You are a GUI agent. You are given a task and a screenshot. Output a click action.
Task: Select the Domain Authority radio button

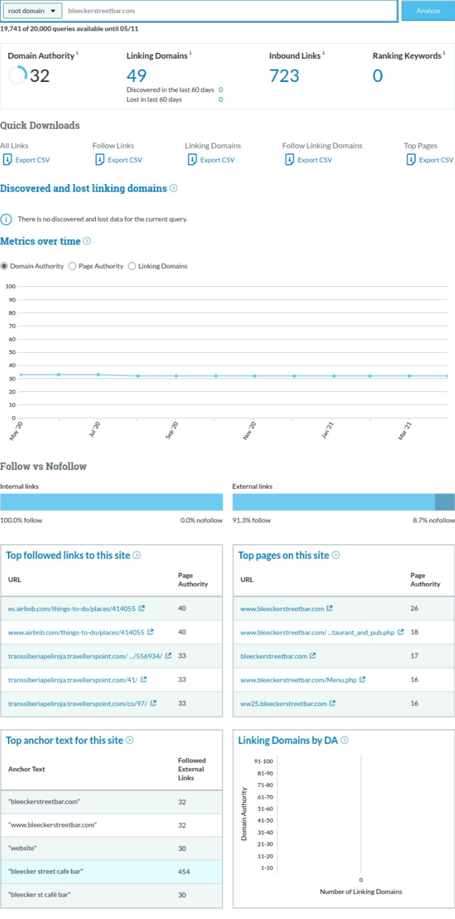(4, 266)
